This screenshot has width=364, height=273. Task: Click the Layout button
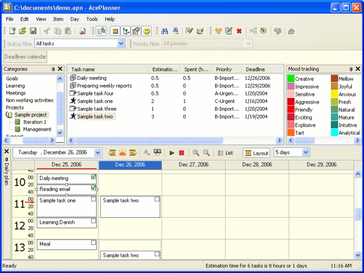pyautogui.click(x=257, y=153)
